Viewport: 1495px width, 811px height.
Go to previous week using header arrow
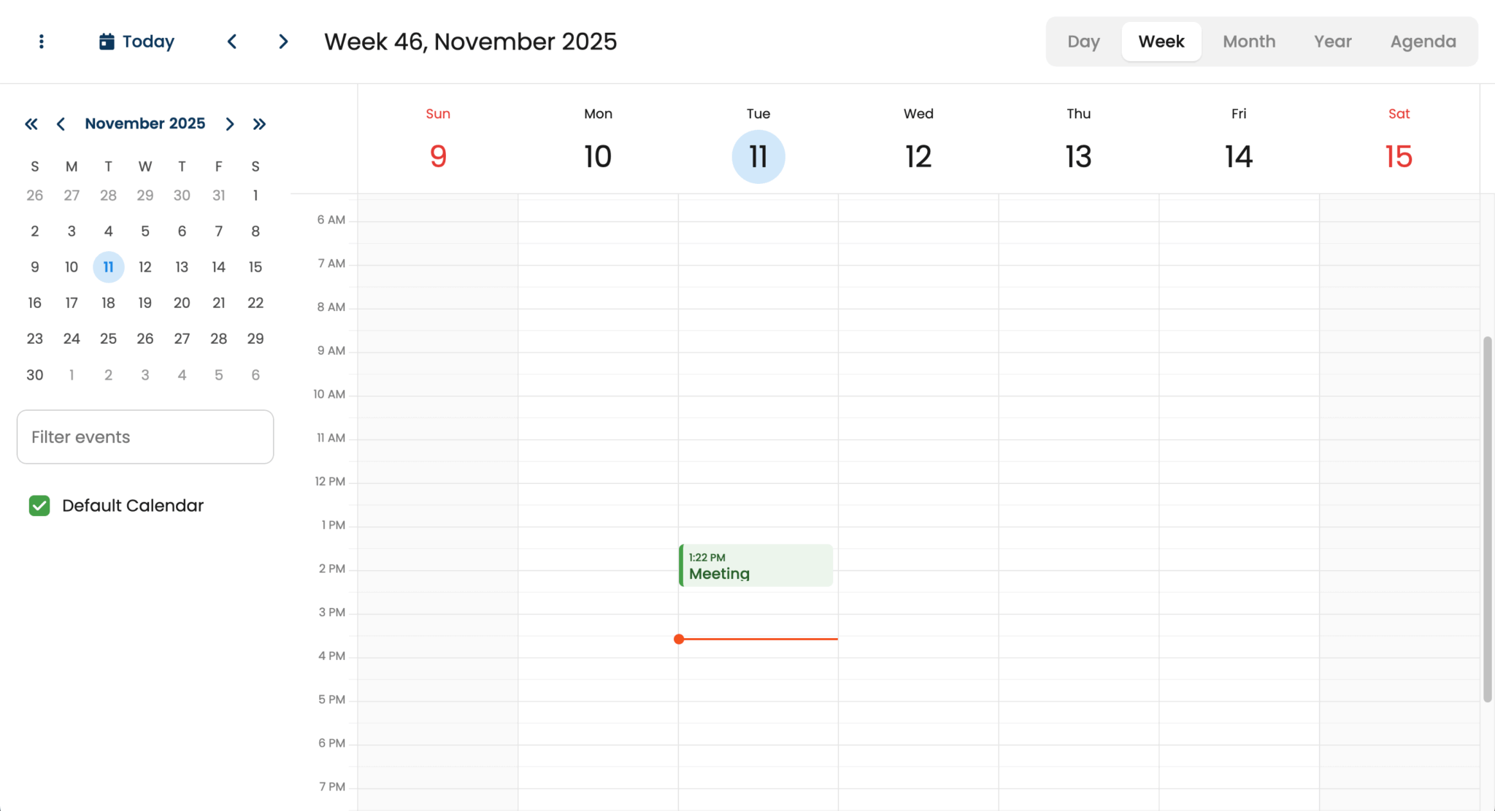click(232, 42)
